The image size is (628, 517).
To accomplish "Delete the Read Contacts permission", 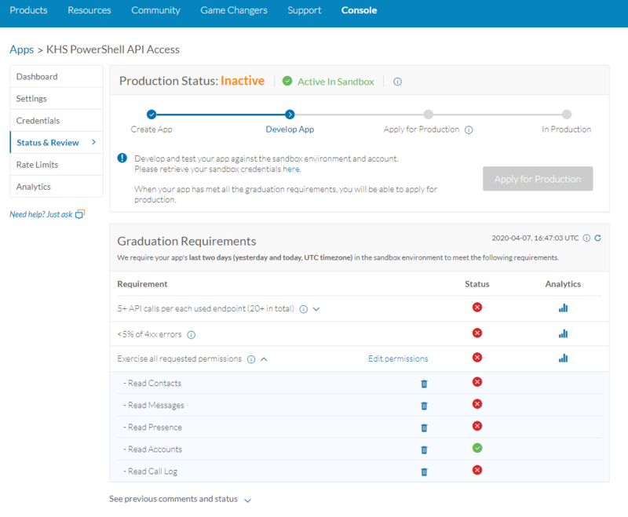I will point(425,383).
